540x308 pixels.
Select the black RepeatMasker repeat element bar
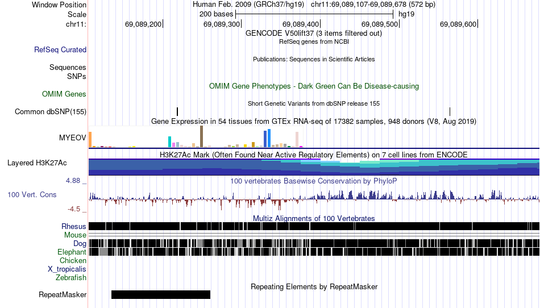[160, 294]
